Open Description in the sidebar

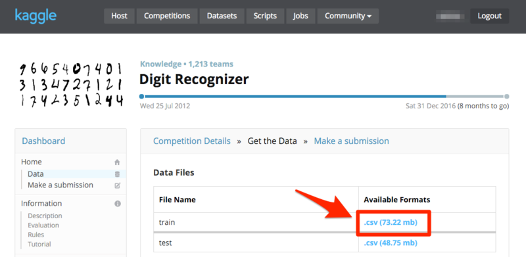(45, 216)
